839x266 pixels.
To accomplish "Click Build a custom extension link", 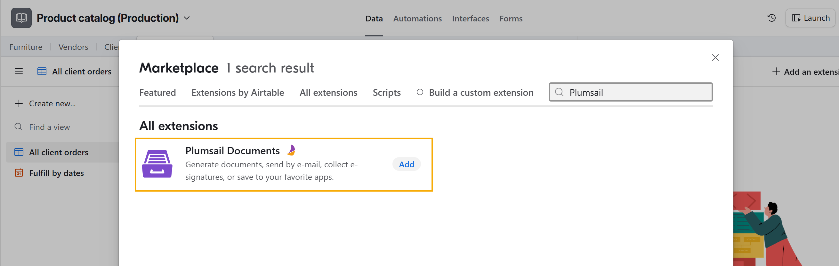I will coord(481,93).
